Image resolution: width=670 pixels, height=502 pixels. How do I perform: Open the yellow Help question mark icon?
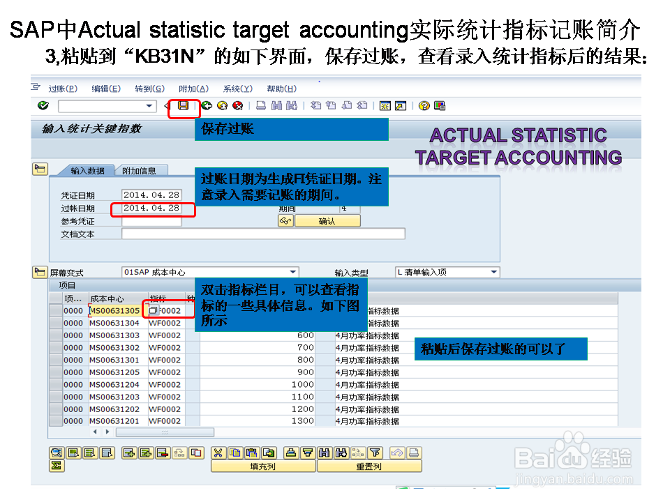(424, 105)
